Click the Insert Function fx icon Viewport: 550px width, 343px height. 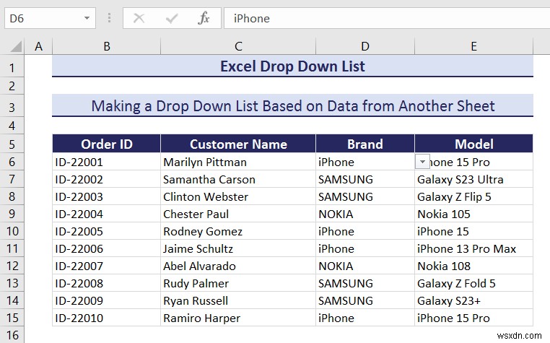(204, 18)
